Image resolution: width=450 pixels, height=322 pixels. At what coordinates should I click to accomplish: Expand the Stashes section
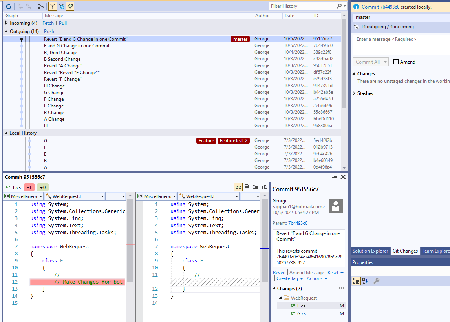[354, 93]
